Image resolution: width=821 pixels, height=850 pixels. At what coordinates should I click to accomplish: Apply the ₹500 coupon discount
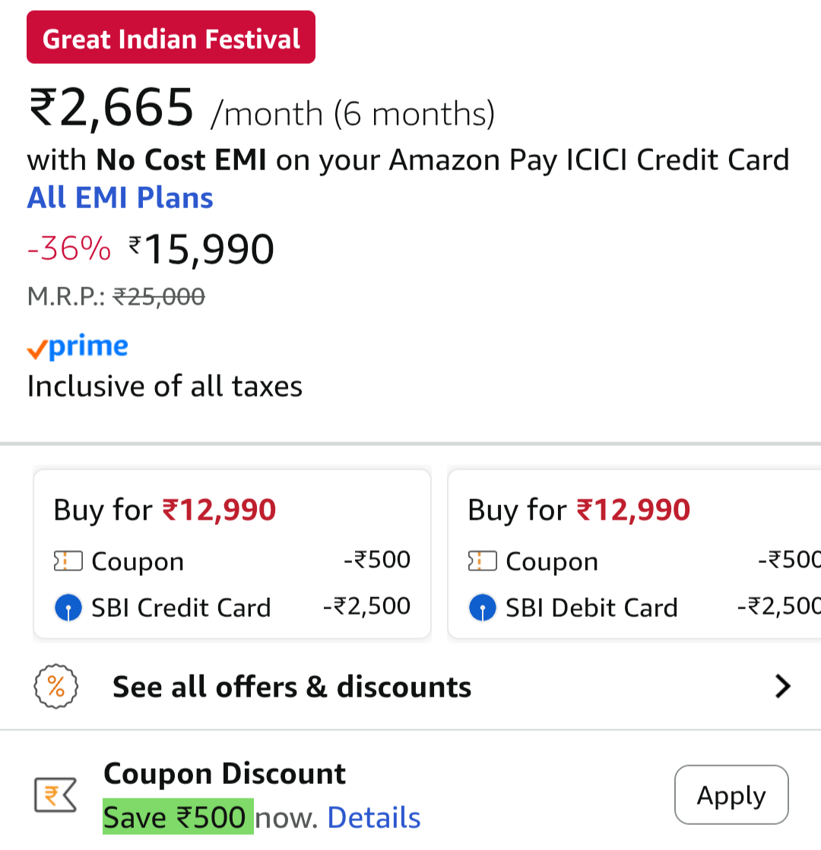point(731,795)
